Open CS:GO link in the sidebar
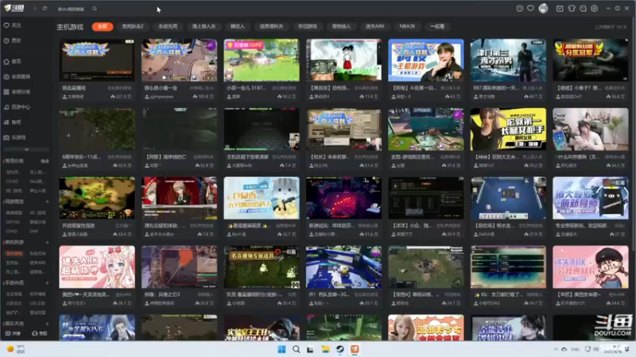Viewport: 636px width, 357px height. tap(12, 182)
